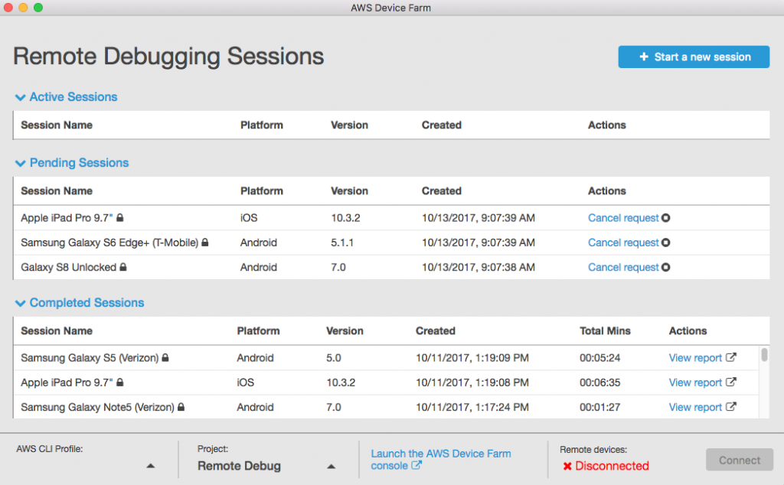Click the plus icon on Start a new session

(x=644, y=57)
